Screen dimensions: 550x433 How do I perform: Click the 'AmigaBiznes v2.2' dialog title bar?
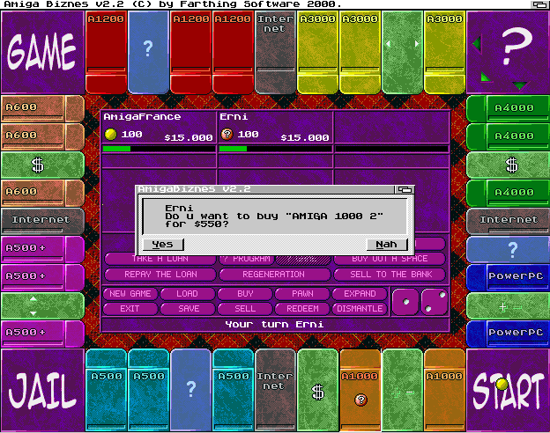[265, 189]
